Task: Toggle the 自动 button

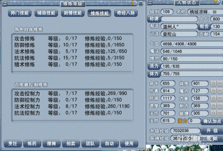Action: [110, 144]
